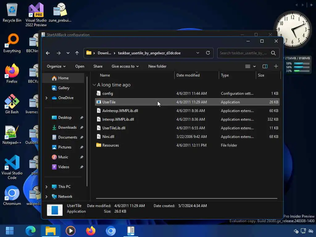Sort by the Type column header
This screenshot has height=237, width=316.
(x=225, y=75)
